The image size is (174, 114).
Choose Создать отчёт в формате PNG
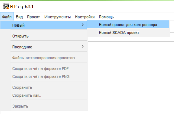pyautogui.click(x=43, y=76)
